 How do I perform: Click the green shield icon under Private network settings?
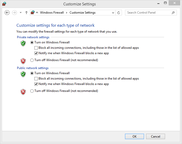click(x=23, y=43)
